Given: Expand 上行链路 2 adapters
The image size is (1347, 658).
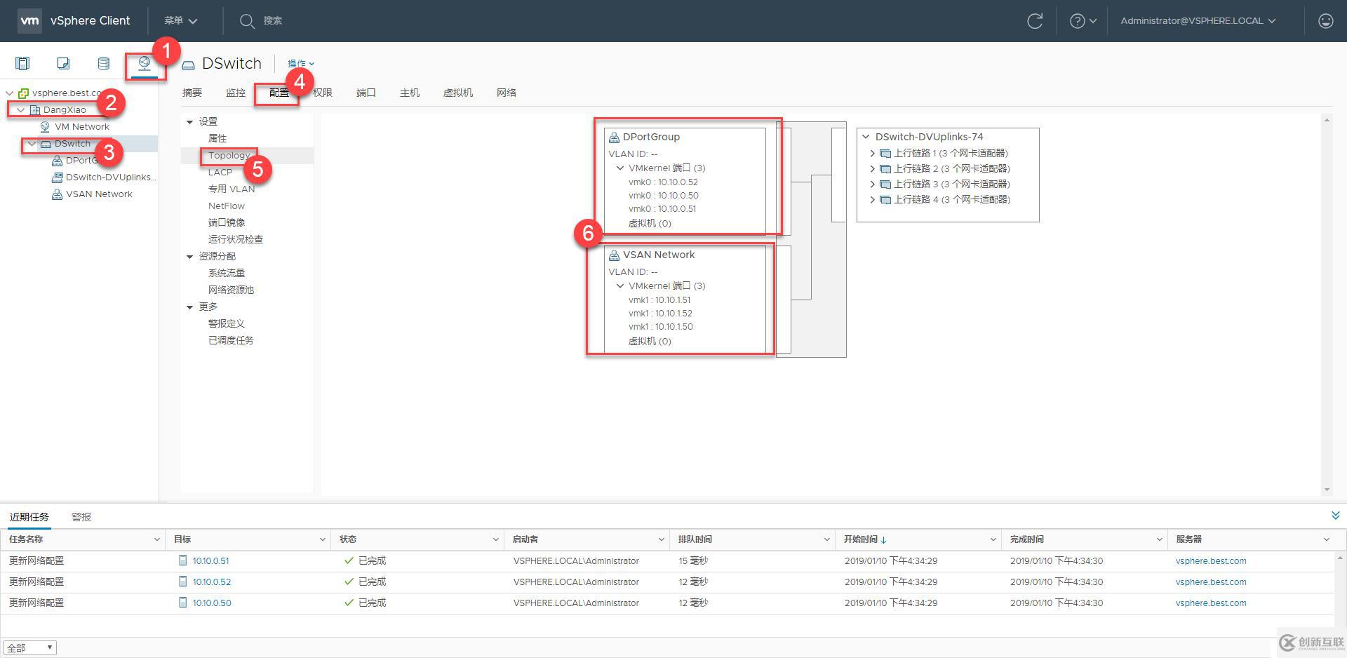Looking at the screenshot, I should click(872, 168).
